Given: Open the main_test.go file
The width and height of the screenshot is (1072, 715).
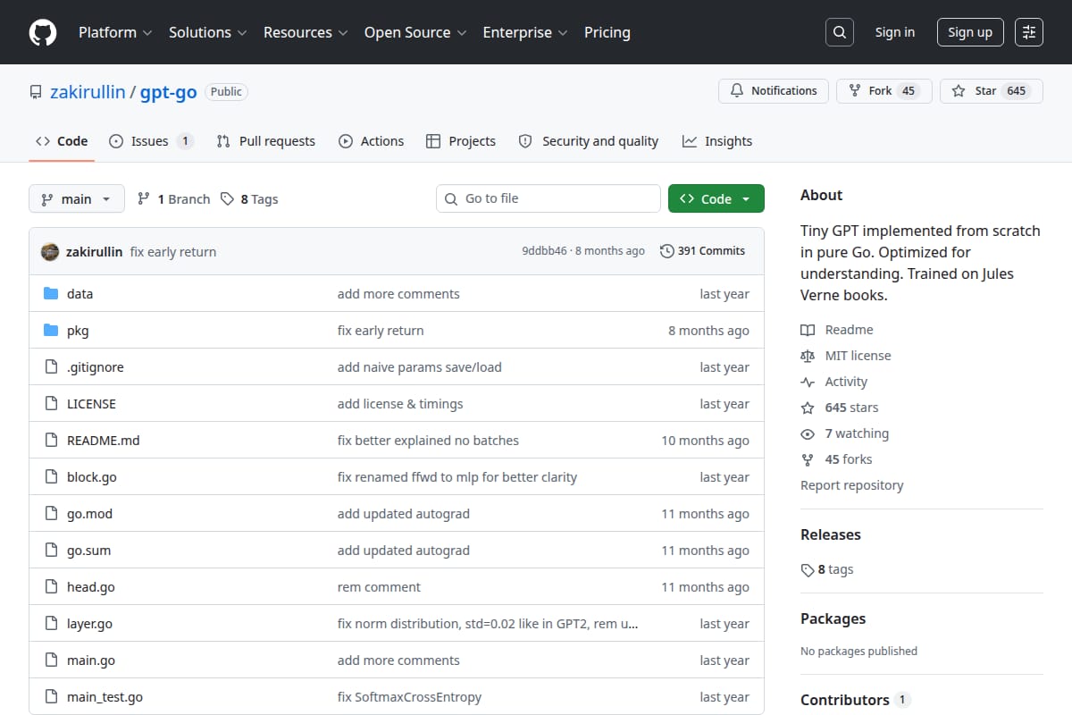Looking at the screenshot, I should coord(105,697).
